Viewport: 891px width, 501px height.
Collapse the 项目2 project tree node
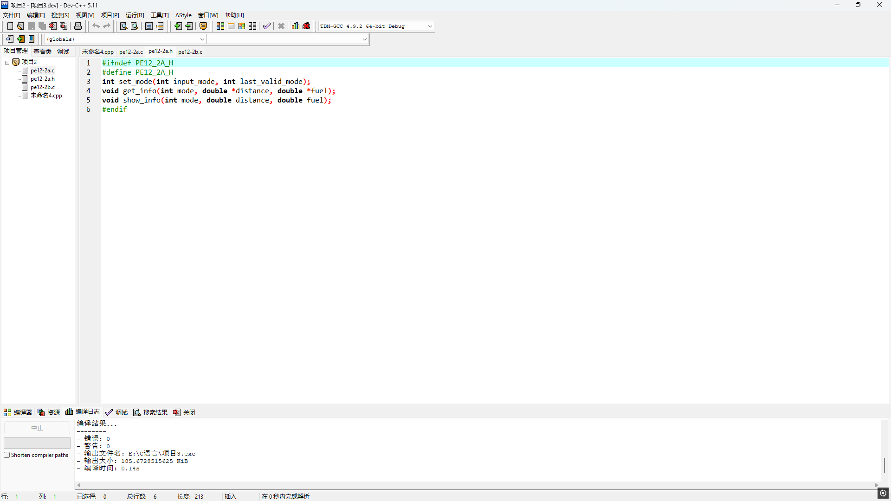pyautogui.click(x=7, y=62)
